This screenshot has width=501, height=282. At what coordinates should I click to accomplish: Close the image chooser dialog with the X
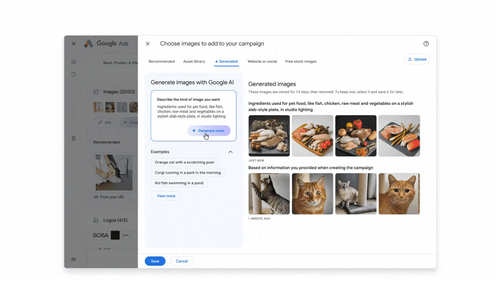(147, 44)
